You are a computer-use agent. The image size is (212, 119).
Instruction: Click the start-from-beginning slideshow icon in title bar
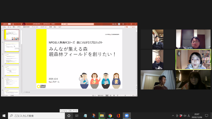click(21, 24)
